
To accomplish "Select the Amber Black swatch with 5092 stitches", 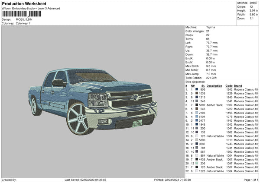I will pyautogui.click(x=197, y=105).
